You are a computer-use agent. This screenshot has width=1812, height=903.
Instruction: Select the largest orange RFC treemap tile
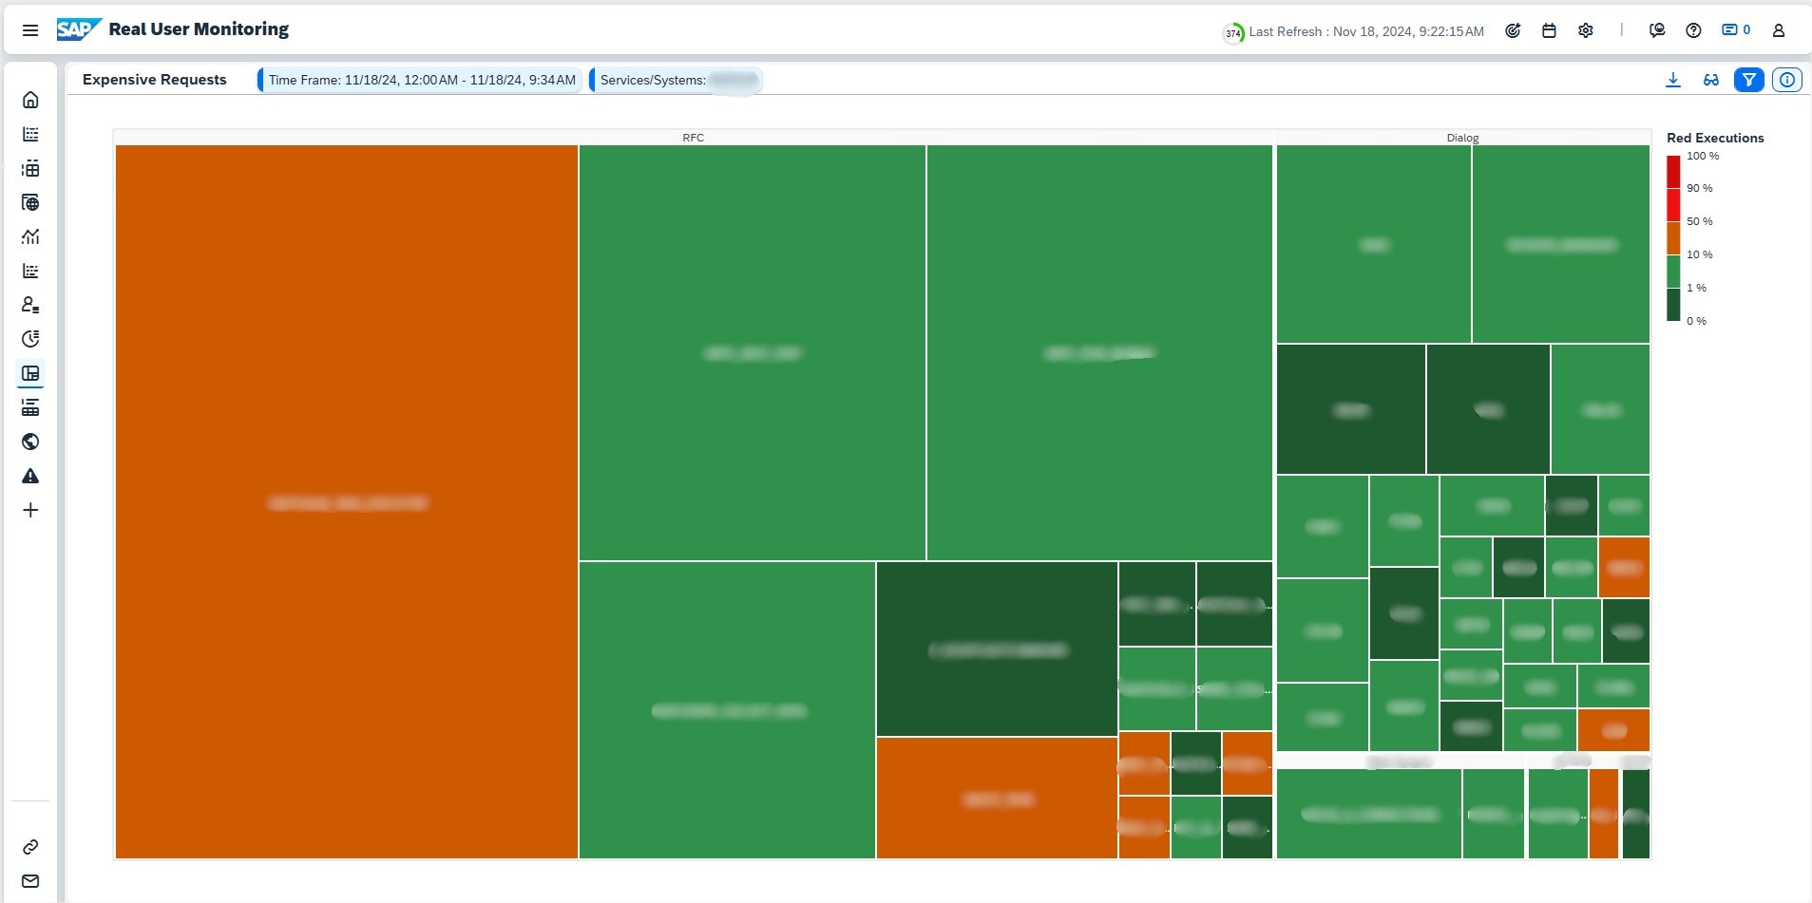[347, 501]
